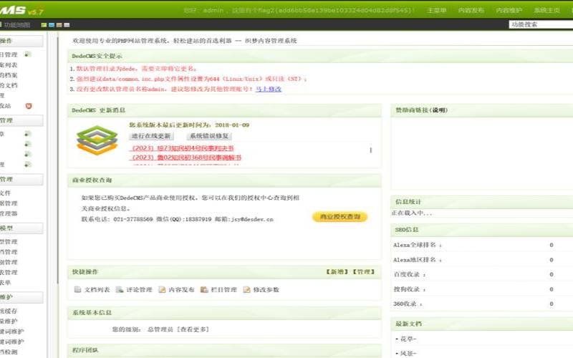Click the add icon beside 目管理 sidebar item
Viewport: 573px width, 358px height.
point(28,54)
